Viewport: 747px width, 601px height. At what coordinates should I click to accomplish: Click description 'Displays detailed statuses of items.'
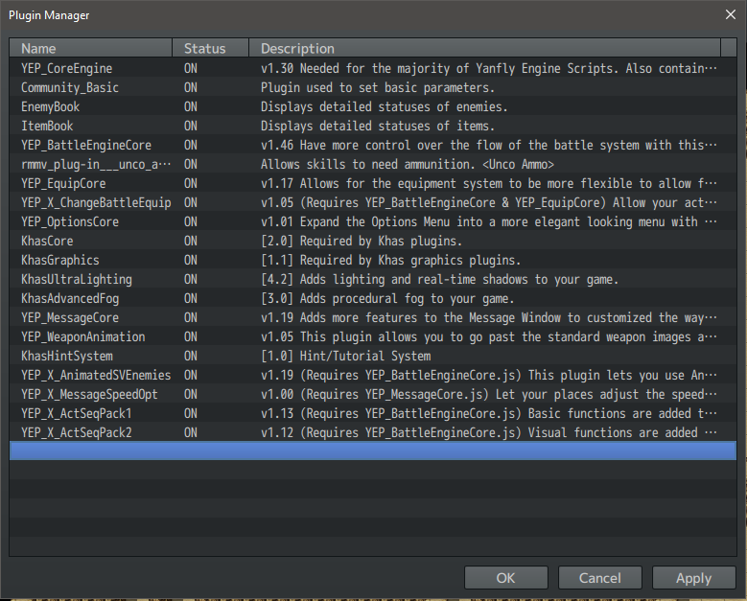tap(378, 126)
